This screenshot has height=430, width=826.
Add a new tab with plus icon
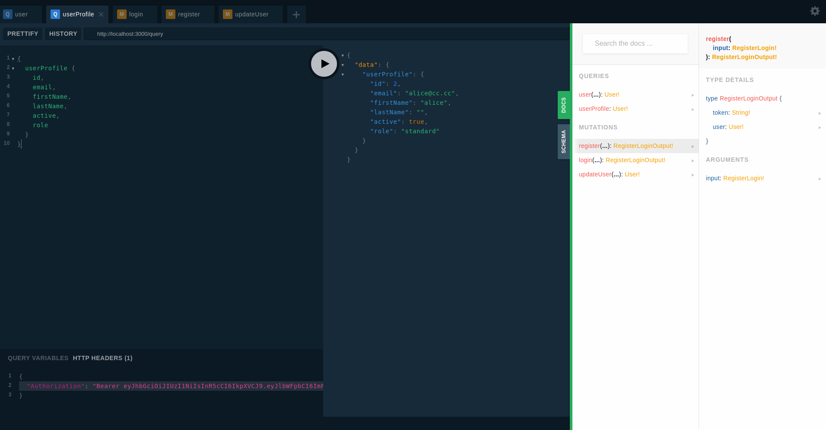tap(296, 15)
